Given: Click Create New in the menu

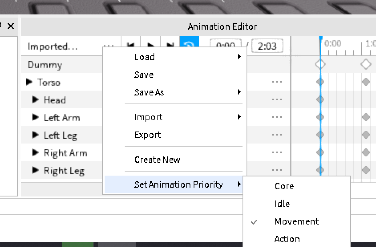Looking at the screenshot, I should click(158, 160).
